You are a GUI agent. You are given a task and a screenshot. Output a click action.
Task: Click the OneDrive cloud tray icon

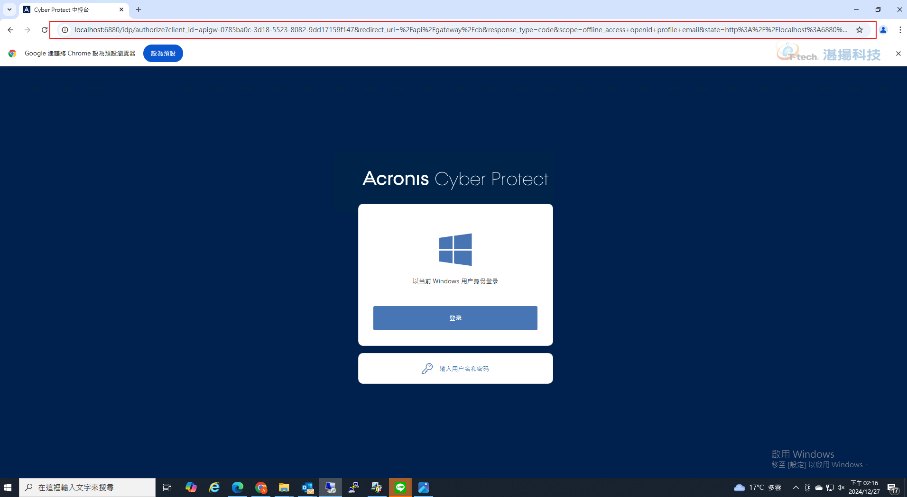coord(819,488)
